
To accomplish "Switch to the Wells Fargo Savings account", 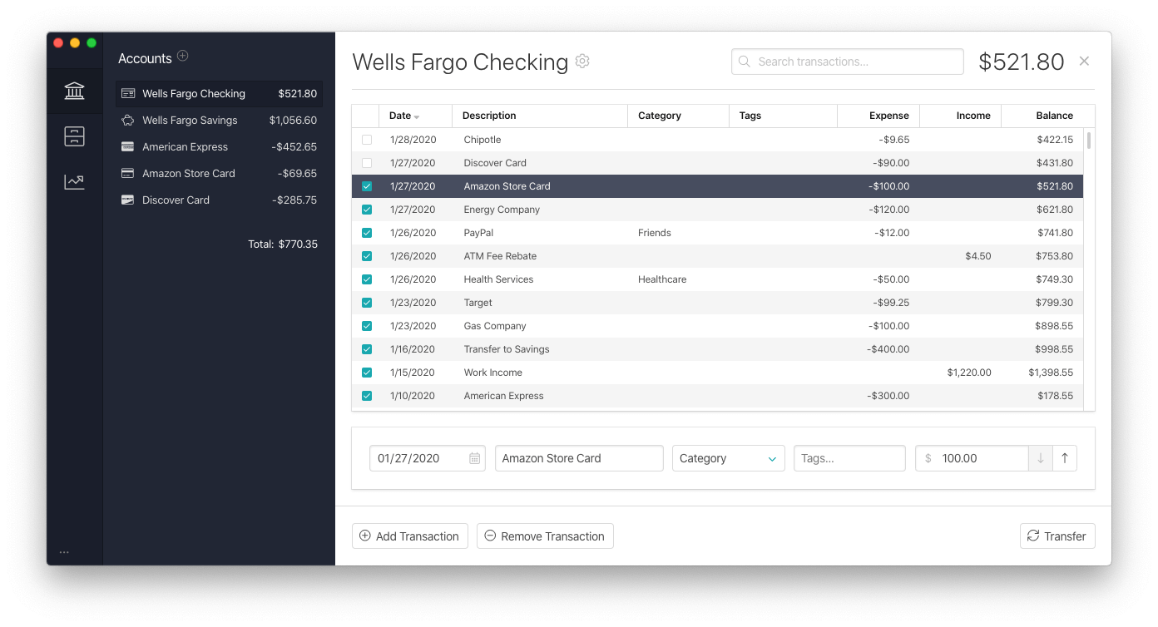I will (x=191, y=120).
